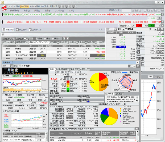Click dropdown icon next to 10:49 clock
This screenshot has width=165, height=142.
click(158, 18)
